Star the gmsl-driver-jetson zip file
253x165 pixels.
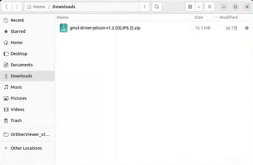247,28
